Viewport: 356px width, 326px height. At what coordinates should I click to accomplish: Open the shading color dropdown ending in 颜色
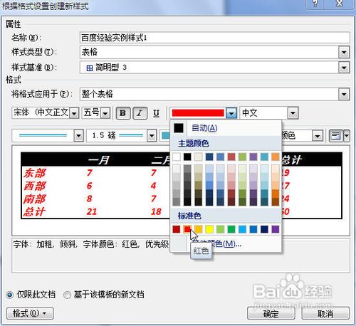(318, 136)
